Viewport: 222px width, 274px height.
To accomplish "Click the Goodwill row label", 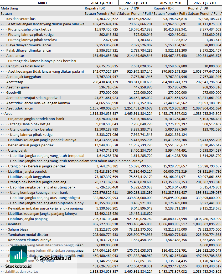I will (14, 92).
